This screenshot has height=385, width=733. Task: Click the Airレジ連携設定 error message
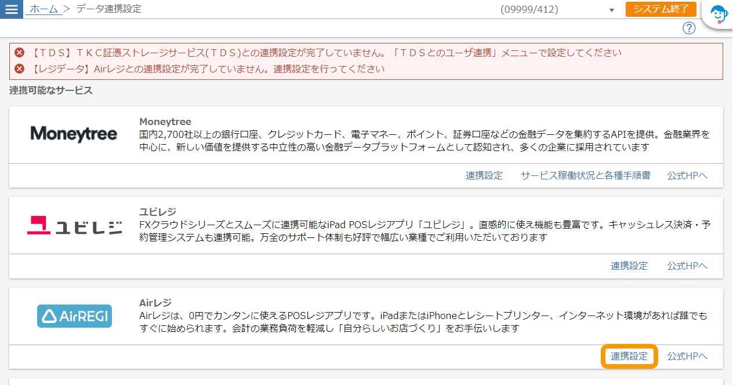pos(207,69)
